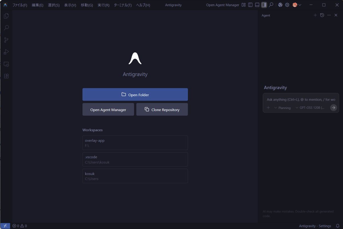Open the Extensions view

[x=6, y=76]
